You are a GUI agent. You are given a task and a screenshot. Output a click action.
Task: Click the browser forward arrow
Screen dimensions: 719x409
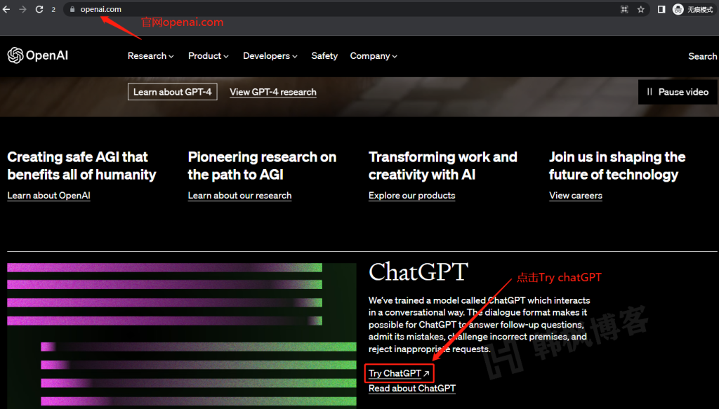[22, 9]
